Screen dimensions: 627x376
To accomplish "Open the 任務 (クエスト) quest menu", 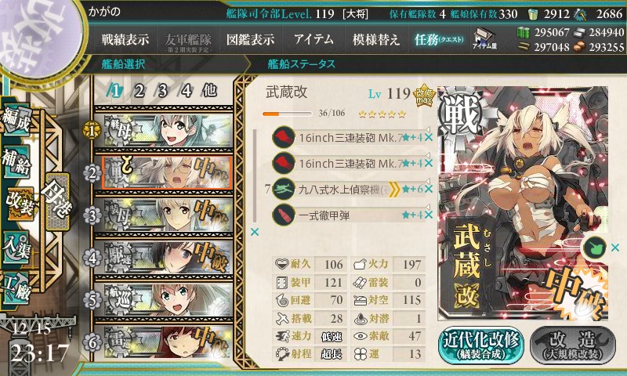I will [439, 39].
